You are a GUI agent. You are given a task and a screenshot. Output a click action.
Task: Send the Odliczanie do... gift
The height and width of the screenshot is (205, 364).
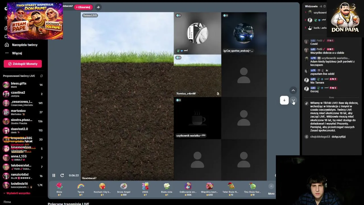pos(188,189)
